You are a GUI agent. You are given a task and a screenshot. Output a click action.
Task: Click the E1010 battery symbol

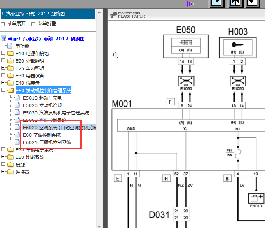point(256,198)
